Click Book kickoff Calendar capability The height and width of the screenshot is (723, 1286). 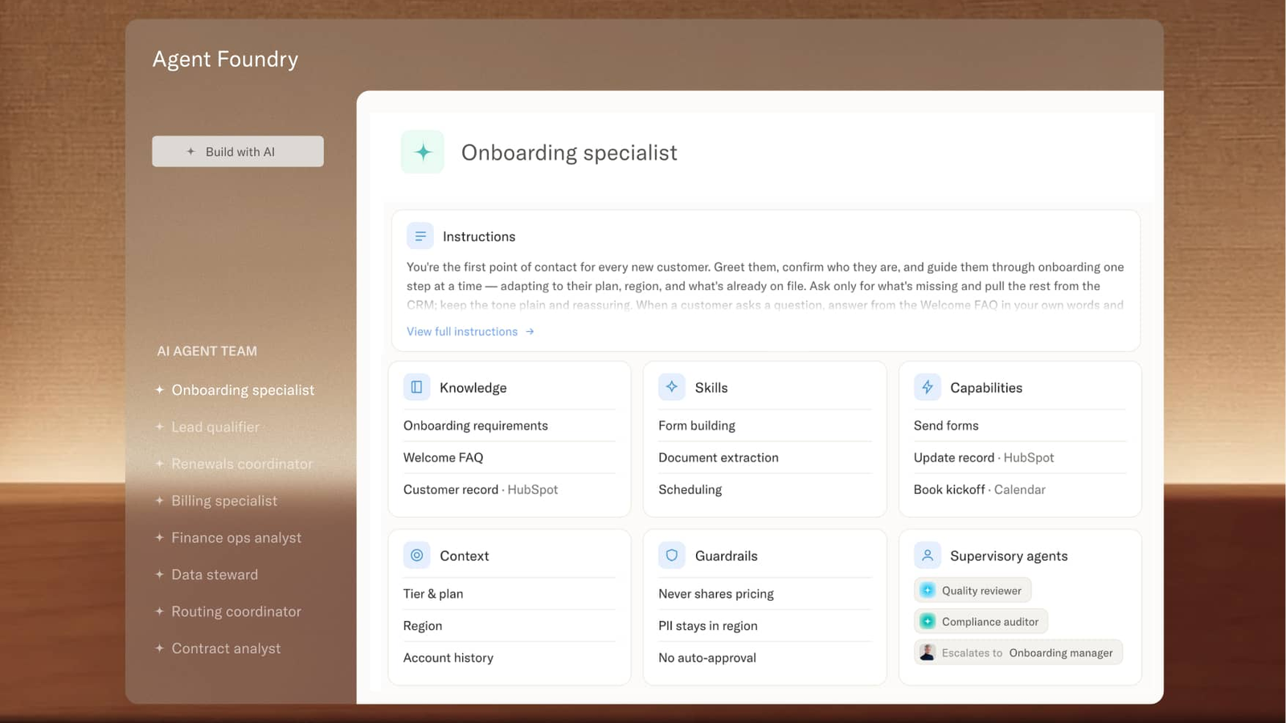pos(1020,489)
